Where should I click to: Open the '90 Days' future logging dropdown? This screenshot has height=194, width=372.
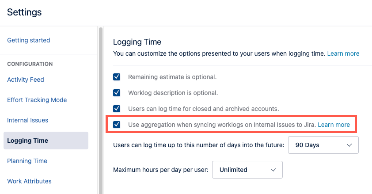pos(323,145)
